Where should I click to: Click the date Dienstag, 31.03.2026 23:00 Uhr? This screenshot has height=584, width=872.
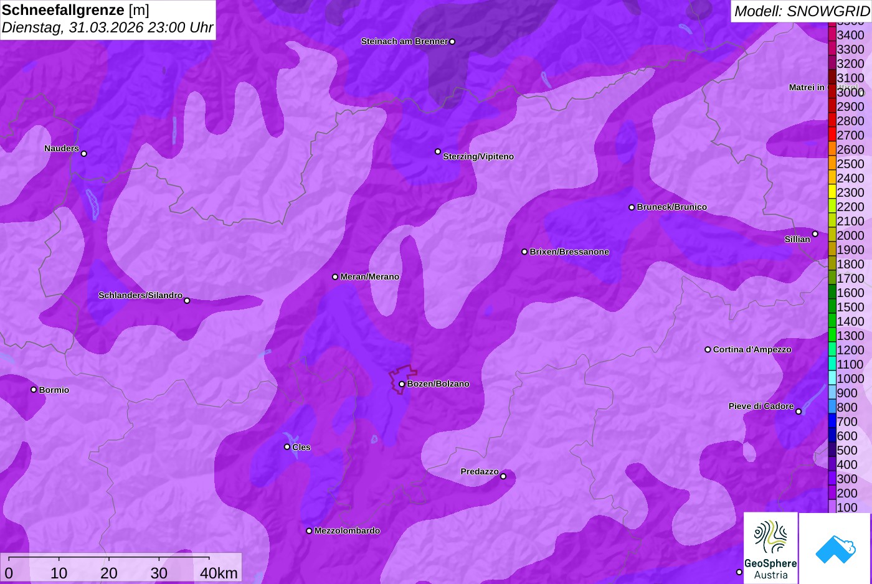(x=107, y=28)
